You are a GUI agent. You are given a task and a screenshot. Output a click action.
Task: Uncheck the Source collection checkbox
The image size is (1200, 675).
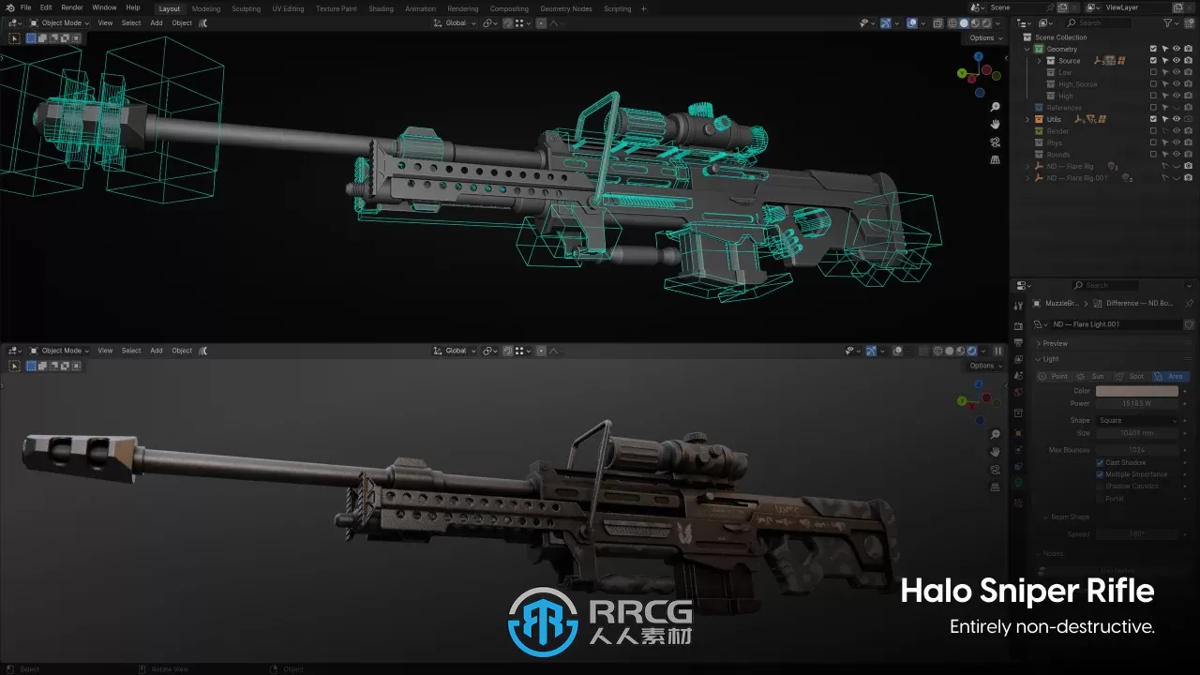click(x=1153, y=61)
